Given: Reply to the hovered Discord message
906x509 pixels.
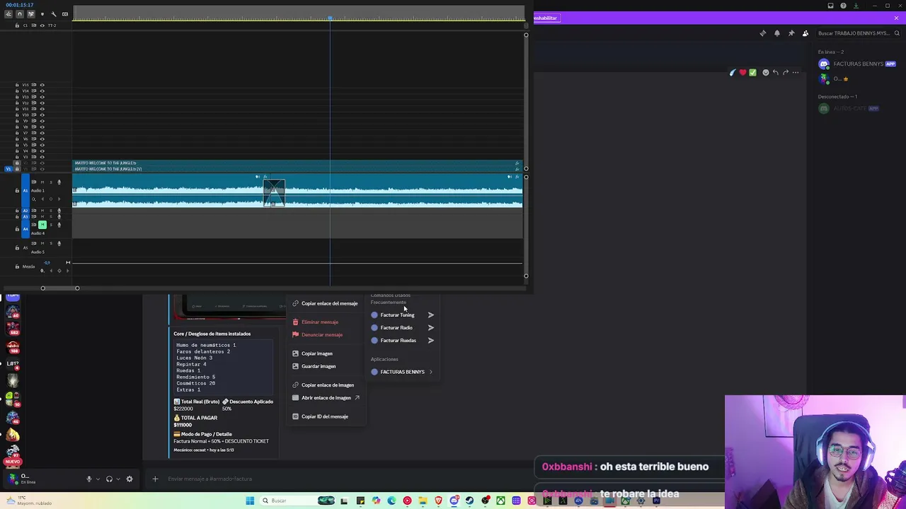Looking at the screenshot, I should (775, 72).
